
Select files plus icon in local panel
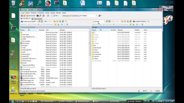62,25
